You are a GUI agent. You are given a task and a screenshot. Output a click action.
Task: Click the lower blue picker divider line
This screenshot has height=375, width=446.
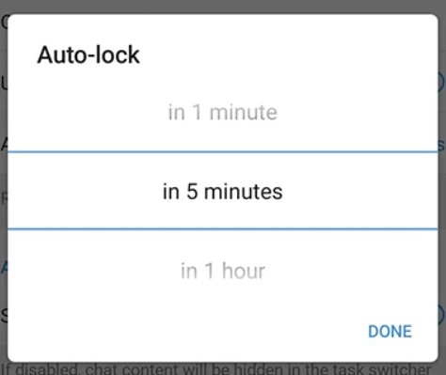(223, 229)
